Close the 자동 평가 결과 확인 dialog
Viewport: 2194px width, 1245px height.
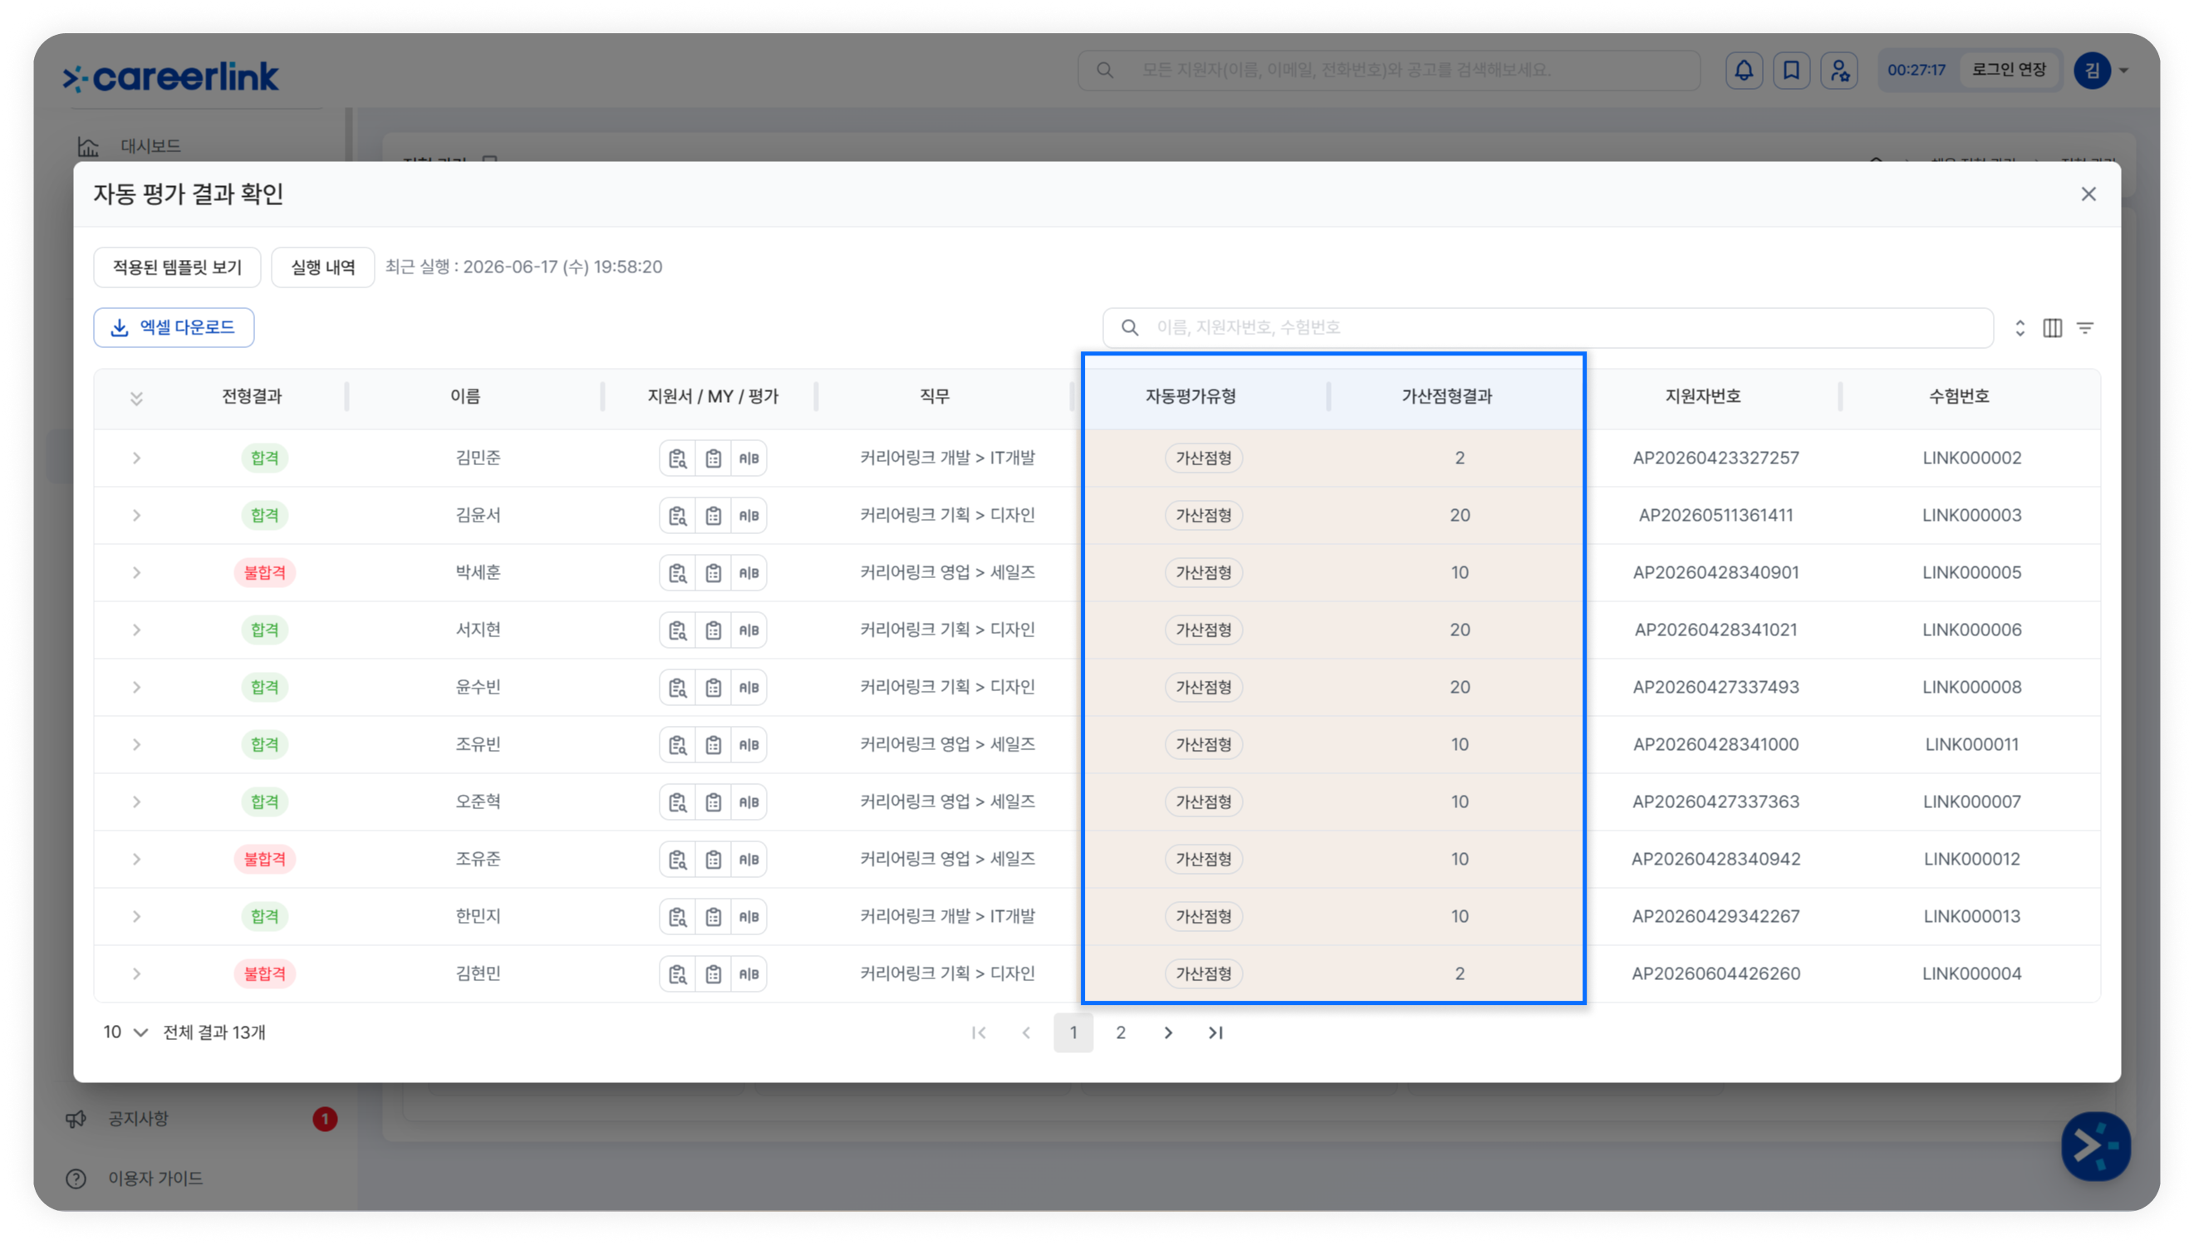2088,194
